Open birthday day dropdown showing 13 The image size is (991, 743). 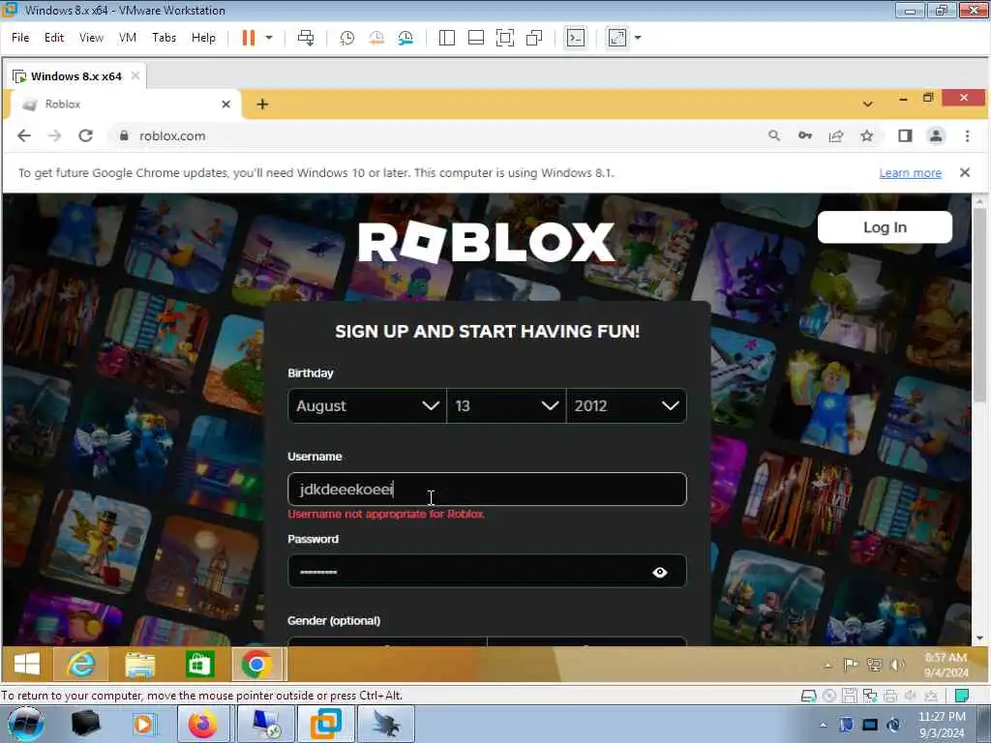click(506, 405)
